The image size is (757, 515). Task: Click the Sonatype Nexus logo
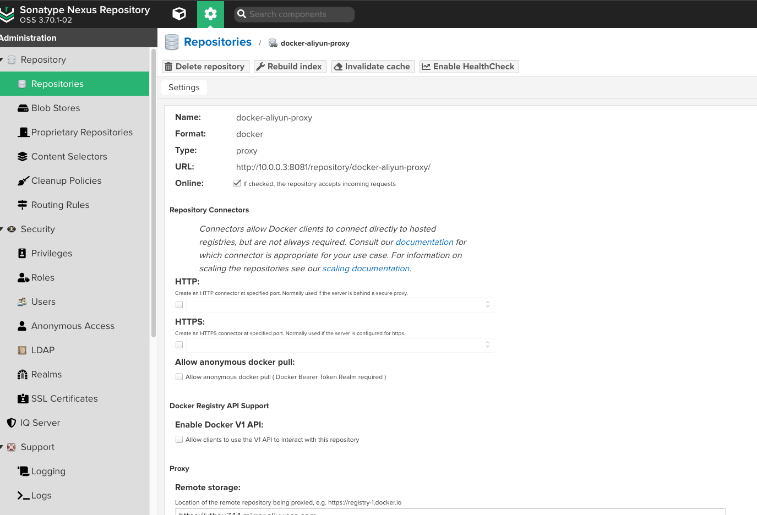tap(7, 14)
